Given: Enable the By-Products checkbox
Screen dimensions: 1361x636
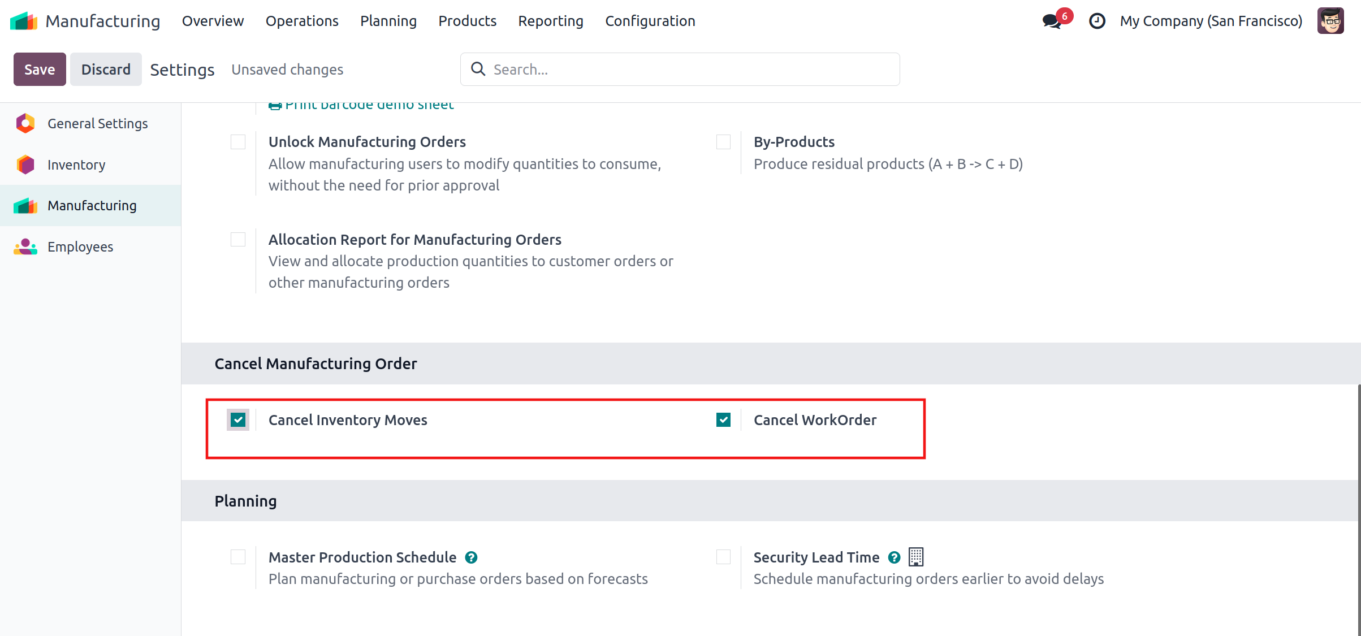Looking at the screenshot, I should pos(723,142).
